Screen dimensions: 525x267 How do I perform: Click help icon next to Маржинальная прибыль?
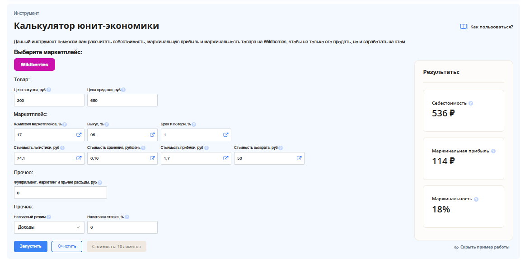coord(493,151)
